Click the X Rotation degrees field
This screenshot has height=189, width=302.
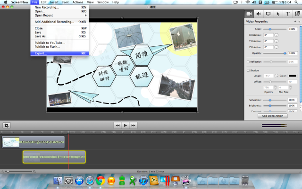(x=268, y=35)
